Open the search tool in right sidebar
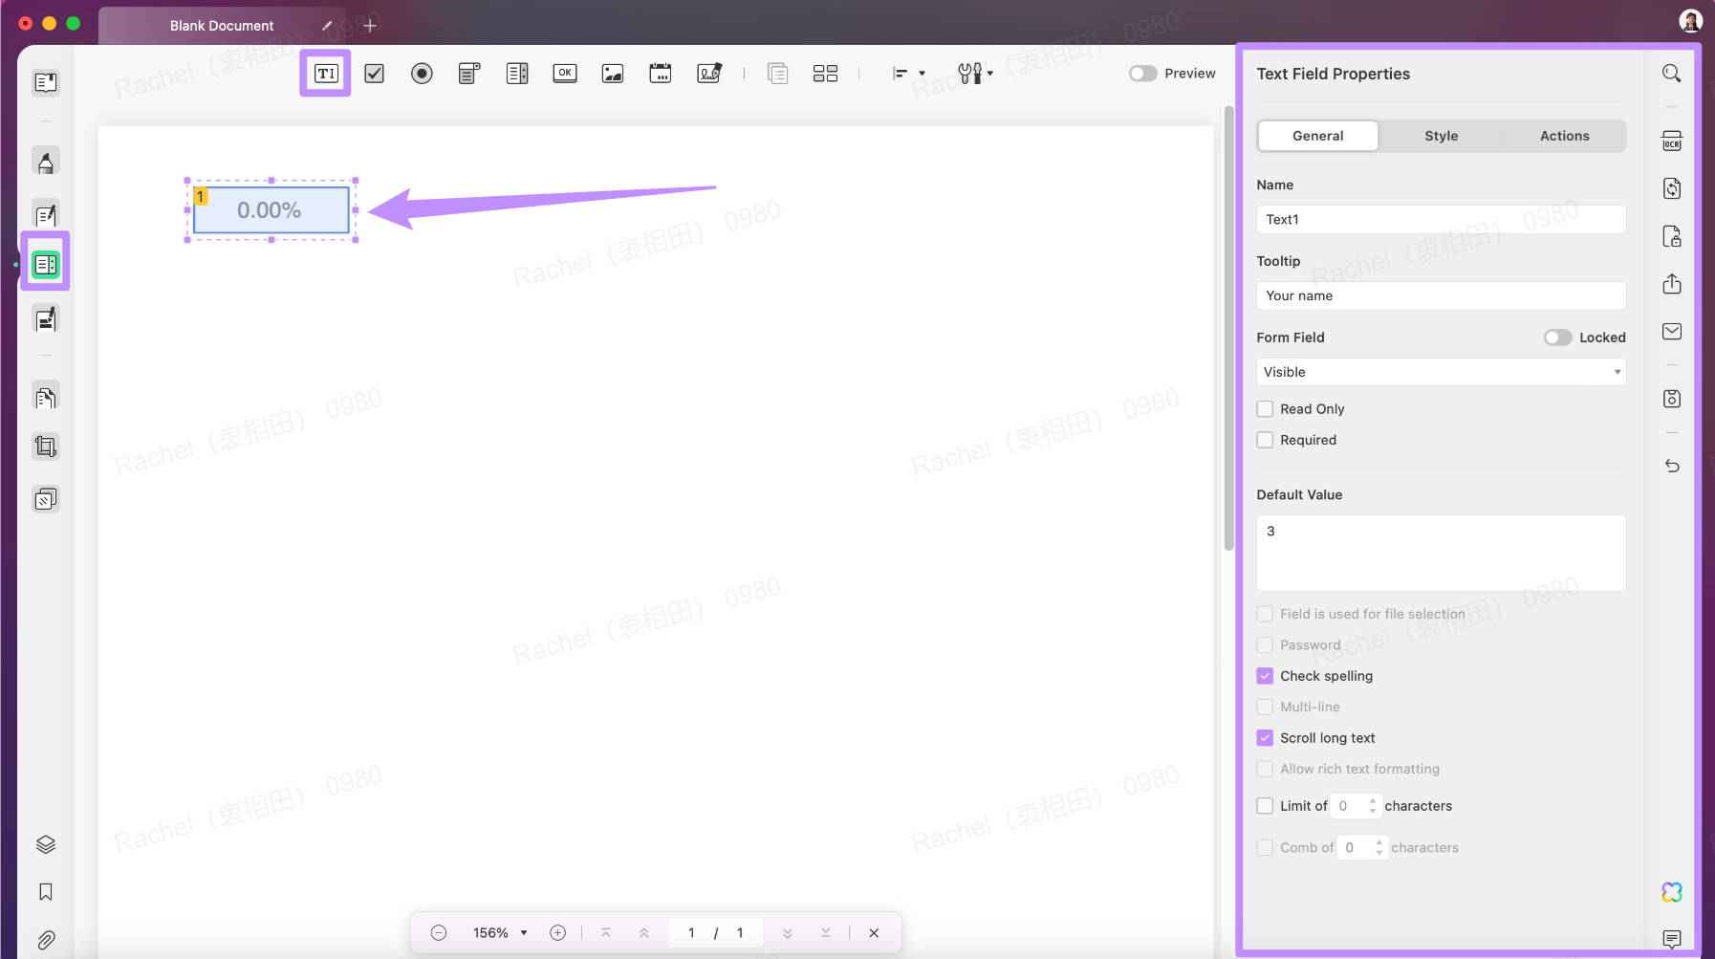The width and height of the screenshot is (1715, 959). (1671, 73)
